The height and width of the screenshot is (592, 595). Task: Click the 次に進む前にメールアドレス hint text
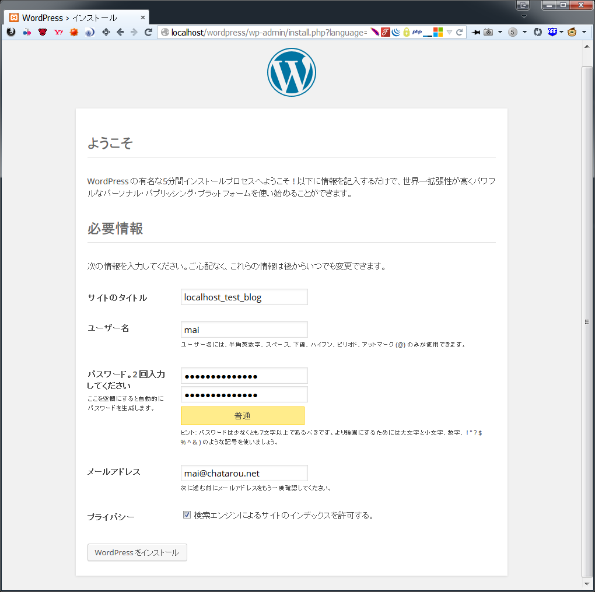coord(256,488)
